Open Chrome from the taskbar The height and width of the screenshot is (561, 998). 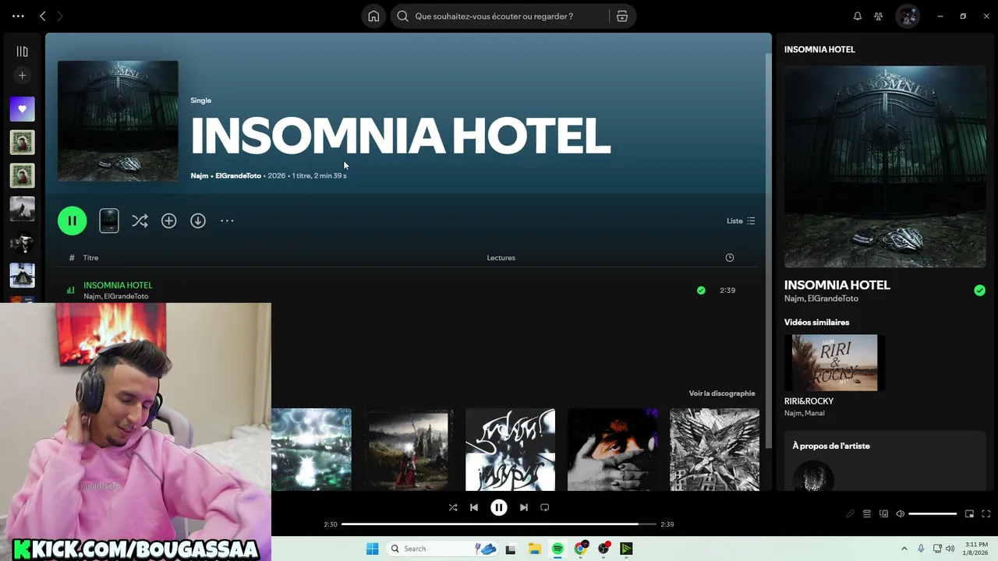(581, 549)
